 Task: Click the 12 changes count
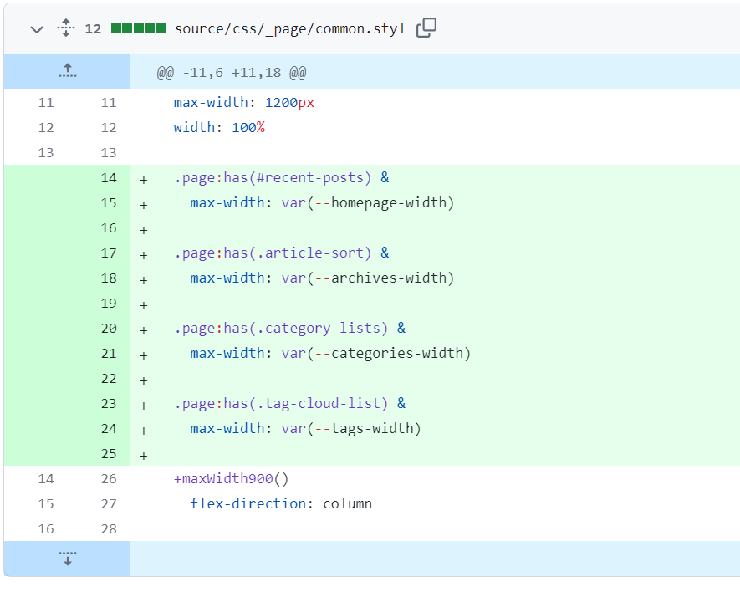[x=93, y=28]
